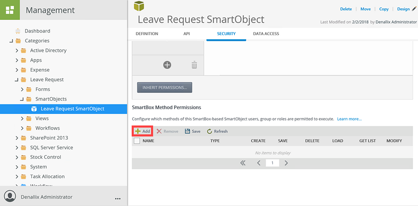Click the TYPE column header
This screenshot has width=418, height=206.
point(215,141)
